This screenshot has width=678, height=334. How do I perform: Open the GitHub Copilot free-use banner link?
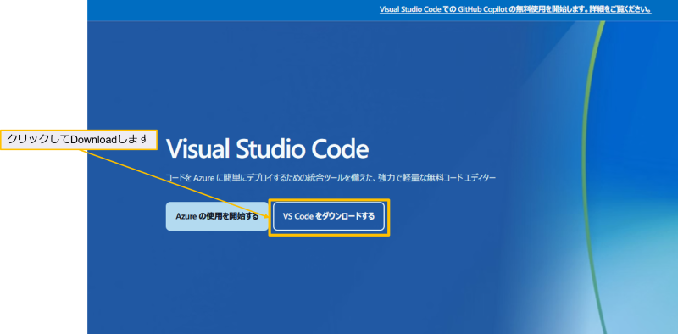pos(515,9)
